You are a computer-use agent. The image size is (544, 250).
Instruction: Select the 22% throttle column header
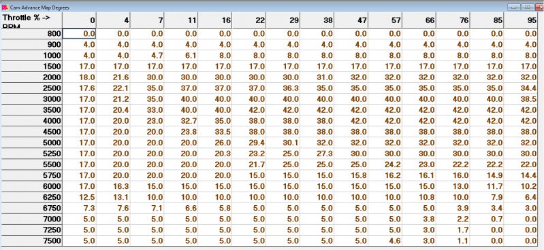[249, 20]
